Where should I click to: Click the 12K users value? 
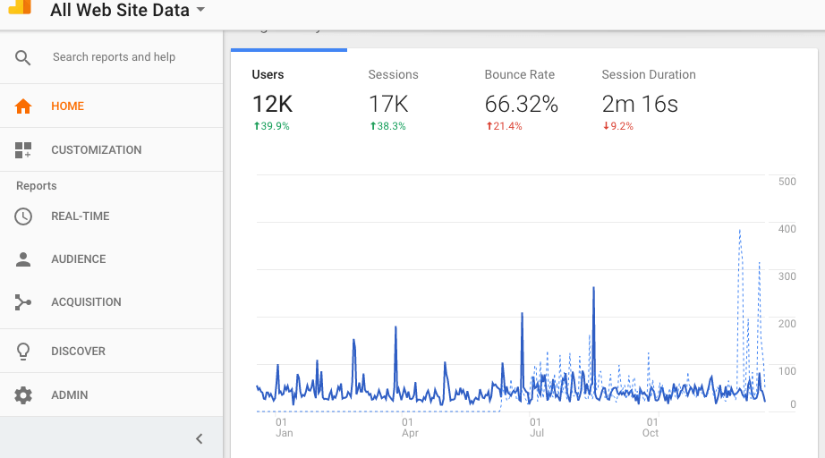pos(272,104)
